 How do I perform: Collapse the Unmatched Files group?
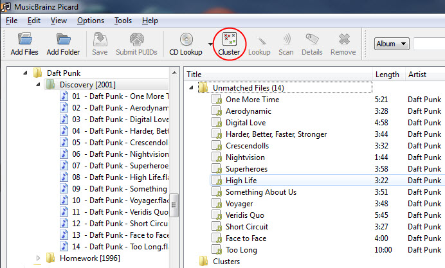click(x=190, y=87)
